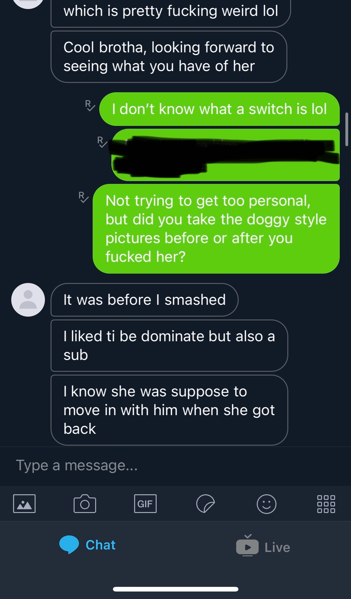Open the GIF picker

click(x=145, y=504)
